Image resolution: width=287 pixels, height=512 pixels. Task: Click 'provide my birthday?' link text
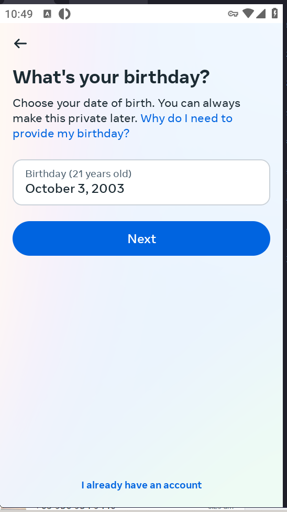pyautogui.click(x=71, y=134)
